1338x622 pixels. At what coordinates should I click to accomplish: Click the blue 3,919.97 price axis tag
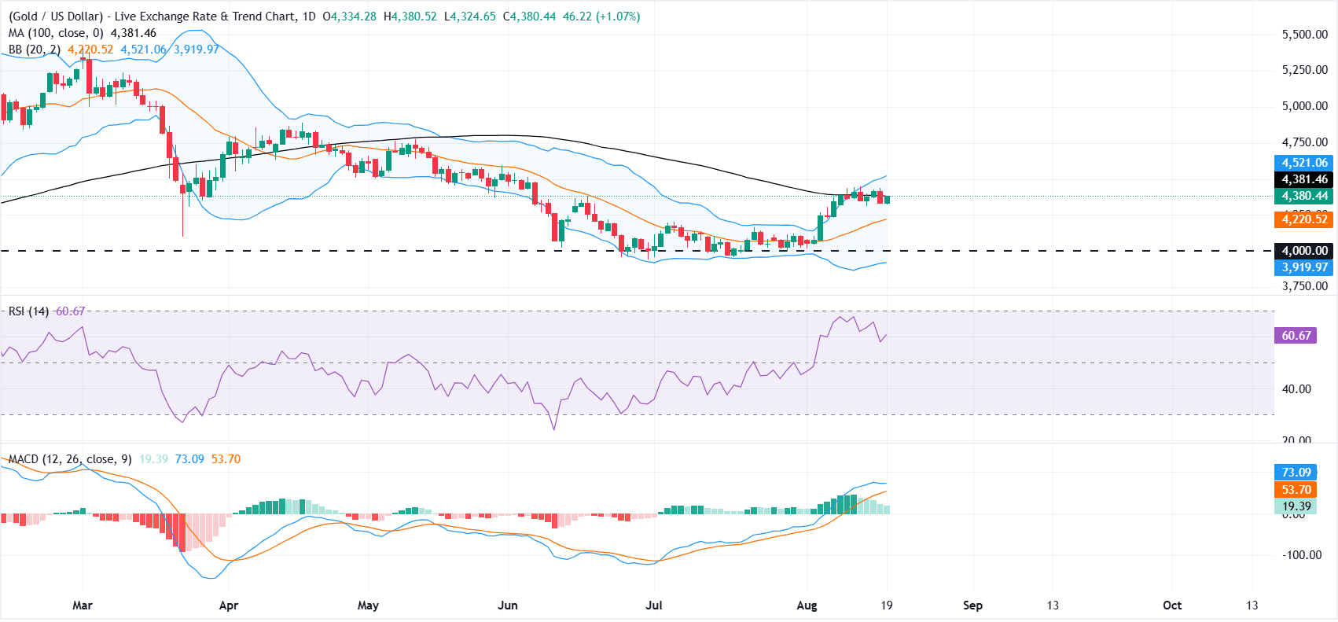(1304, 267)
